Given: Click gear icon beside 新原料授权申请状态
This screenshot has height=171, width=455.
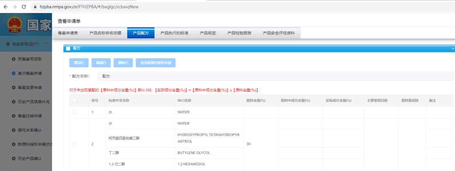Looking at the screenshot, I should [x=13, y=144].
